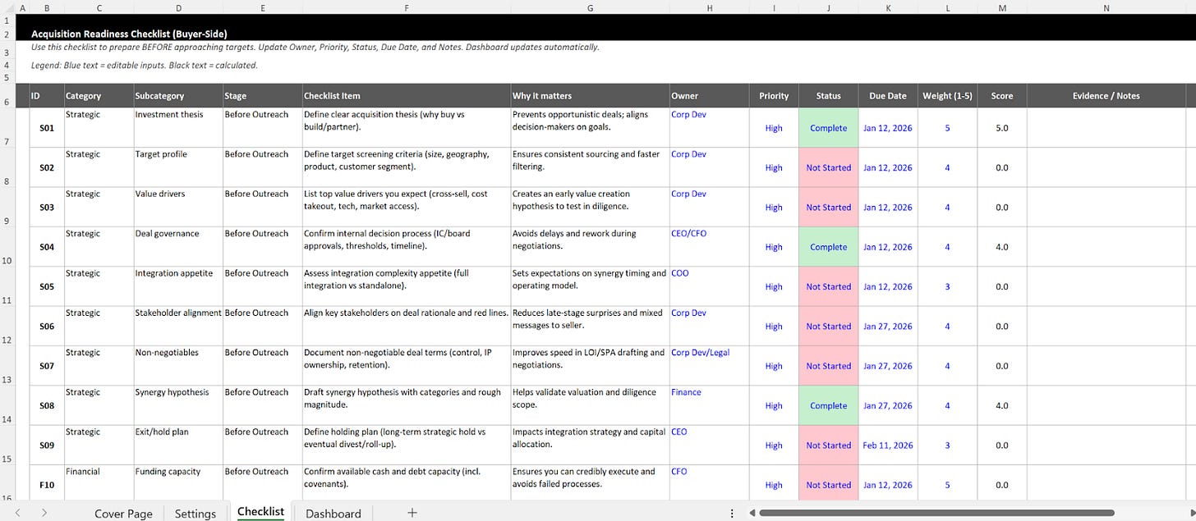Click the Due Date header cell
This screenshot has height=521, width=1196.
click(888, 96)
